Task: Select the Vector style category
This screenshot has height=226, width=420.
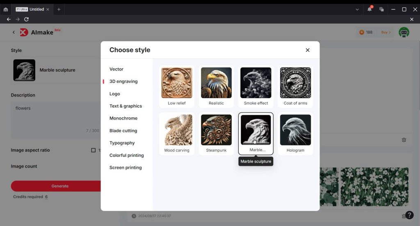Action: pyautogui.click(x=116, y=69)
